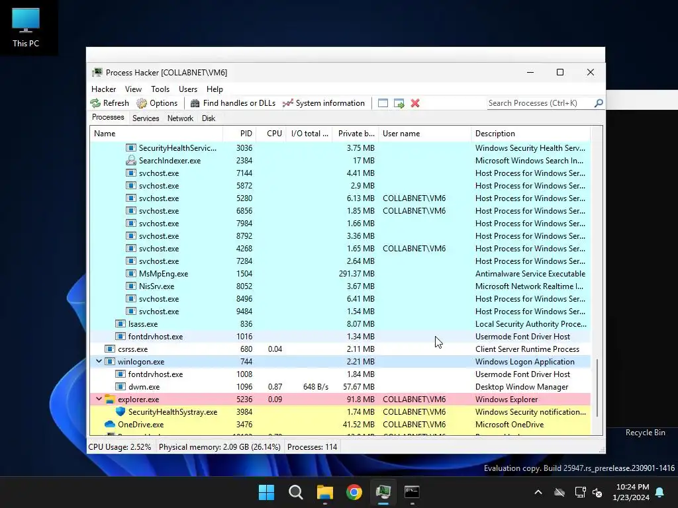Open the View menu
Viewport: 678px width, 508px height.
tap(133, 89)
